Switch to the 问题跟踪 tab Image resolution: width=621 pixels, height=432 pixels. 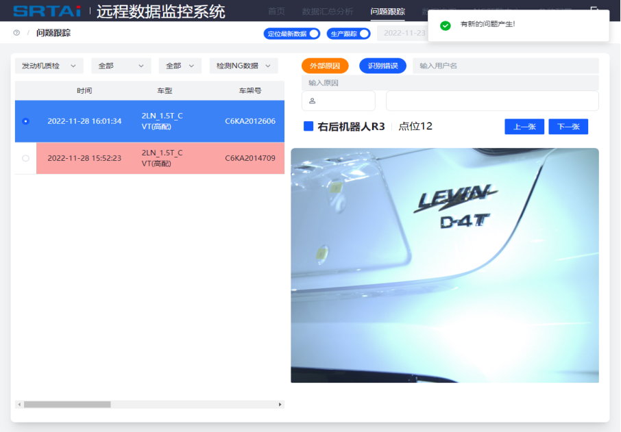click(x=388, y=11)
